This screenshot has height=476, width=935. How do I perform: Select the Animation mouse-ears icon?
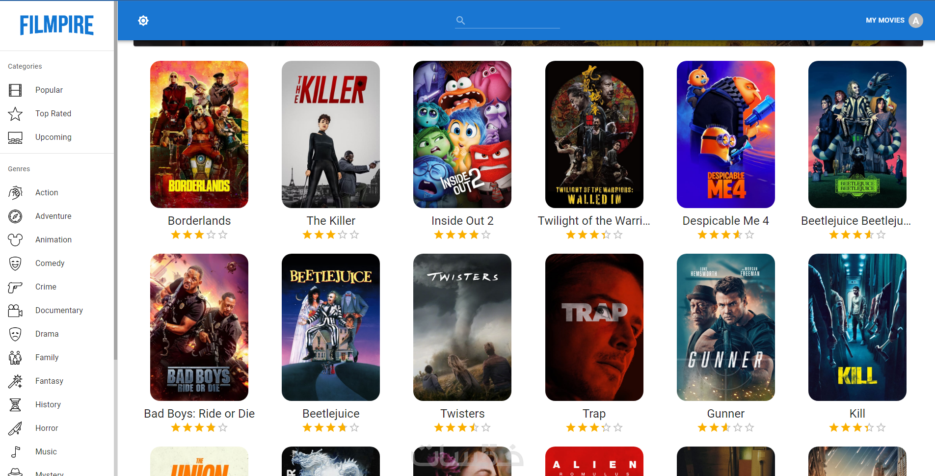(x=15, y=240)
